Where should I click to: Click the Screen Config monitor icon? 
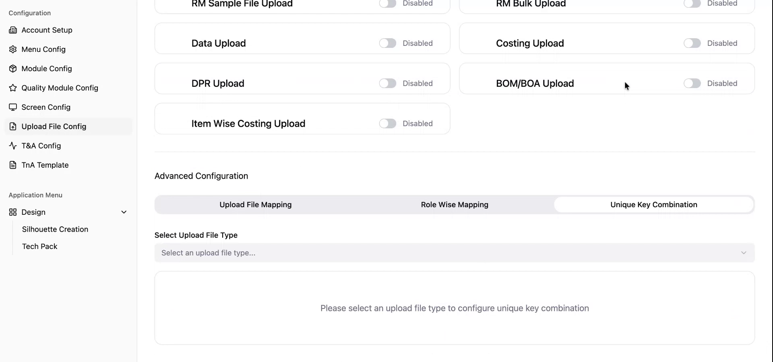pyautogui.click(x=13, y=107)
